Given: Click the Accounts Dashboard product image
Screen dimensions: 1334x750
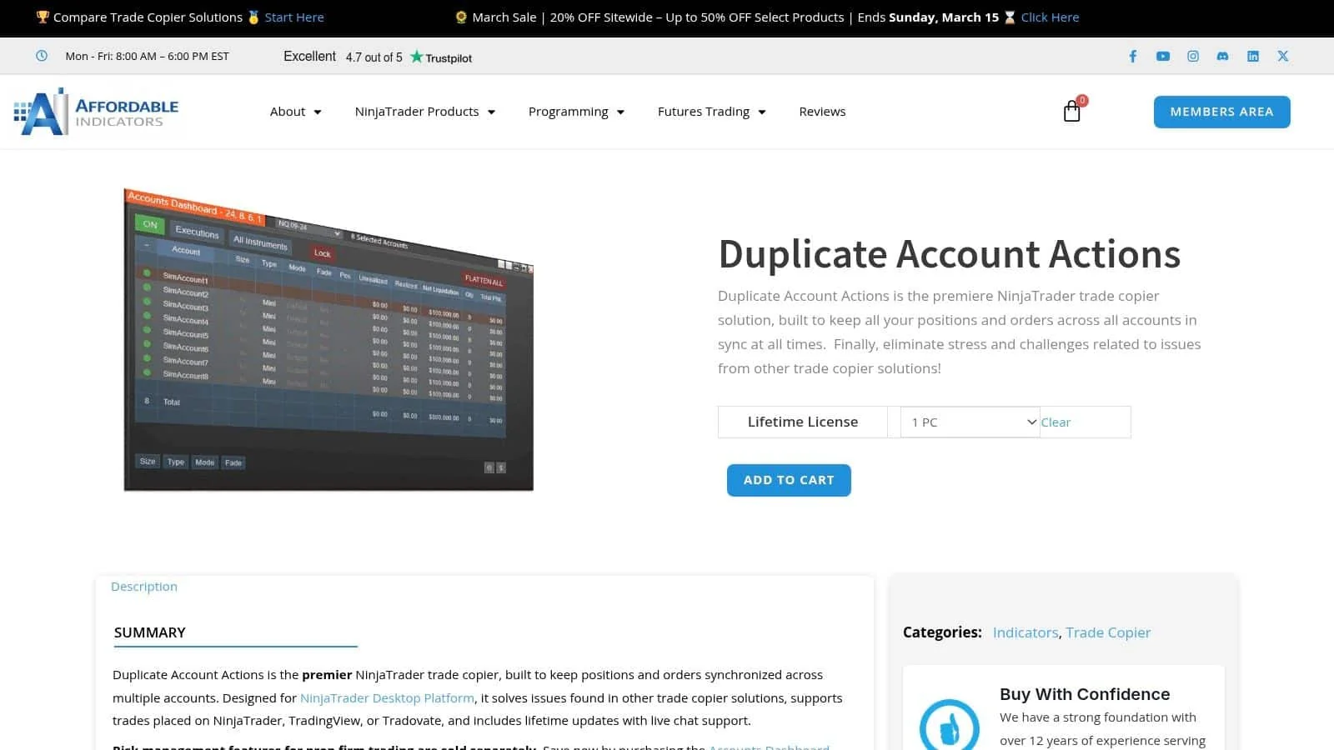Looking at the screenshot, I should 328,339.
